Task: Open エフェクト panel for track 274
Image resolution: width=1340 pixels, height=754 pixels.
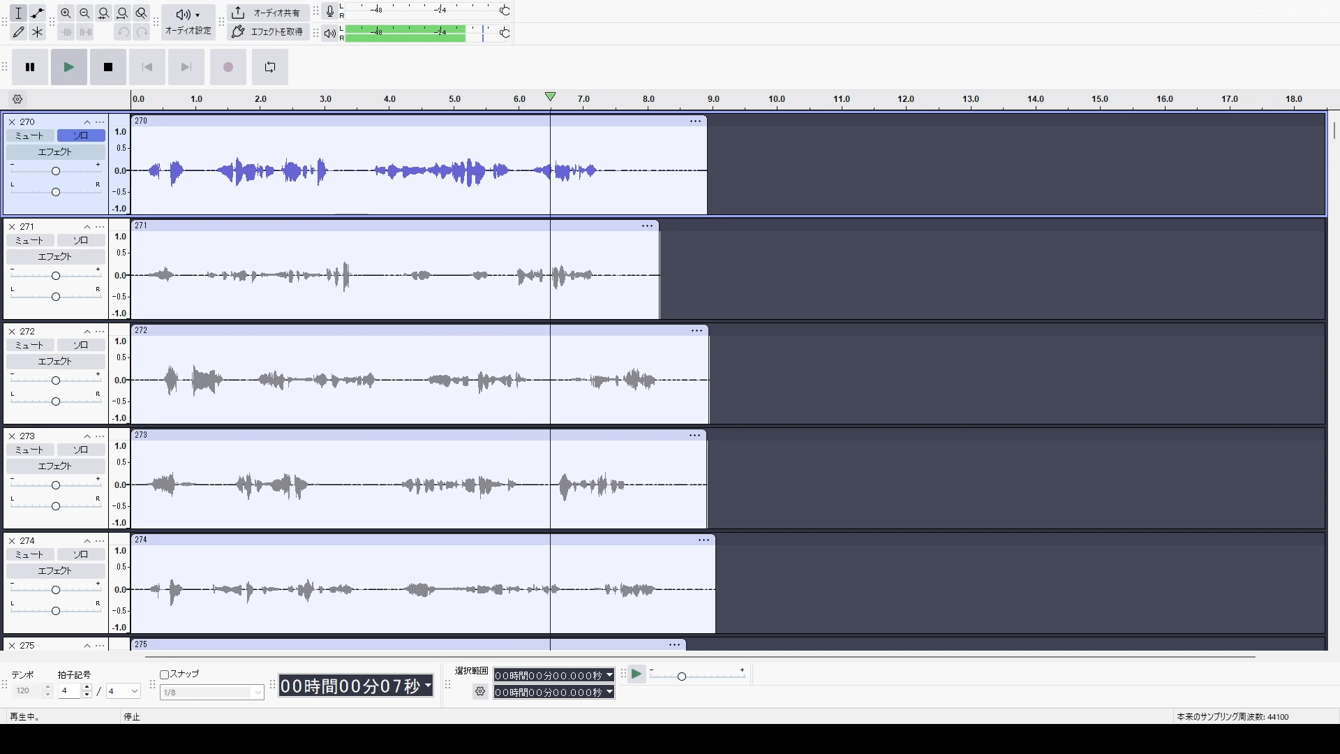Action: [x=55, y=570]
